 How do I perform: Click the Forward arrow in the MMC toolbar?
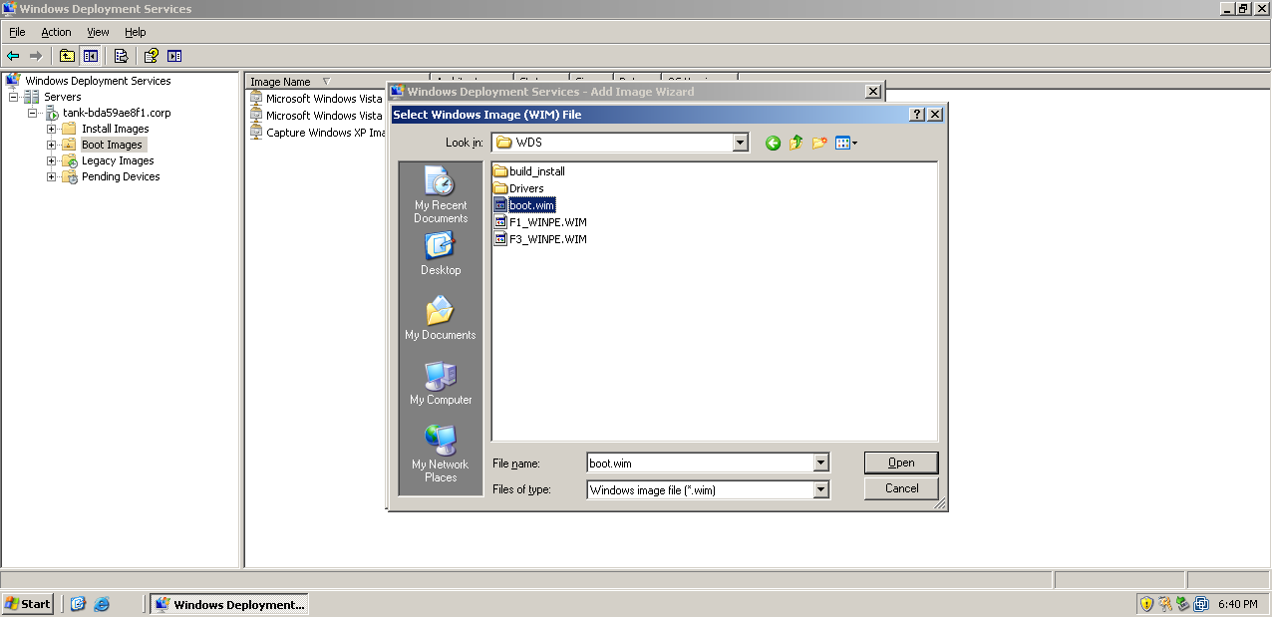(36, 56)
